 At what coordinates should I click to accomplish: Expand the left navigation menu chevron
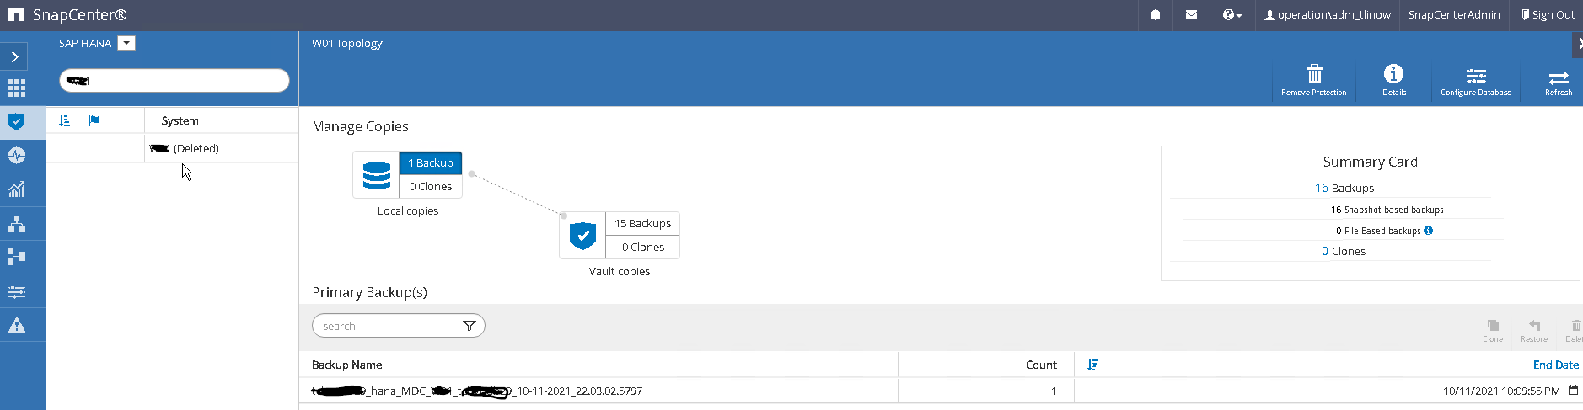pos(15,56)
